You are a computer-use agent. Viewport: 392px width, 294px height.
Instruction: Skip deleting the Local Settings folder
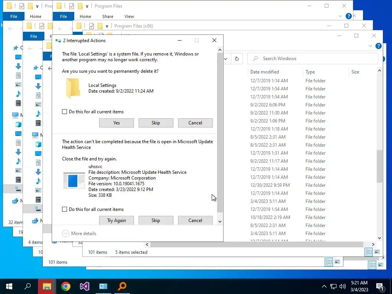[x=156, y=123]
